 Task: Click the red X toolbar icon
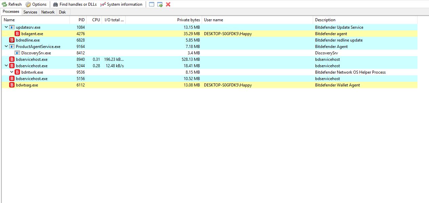point(168,4)
